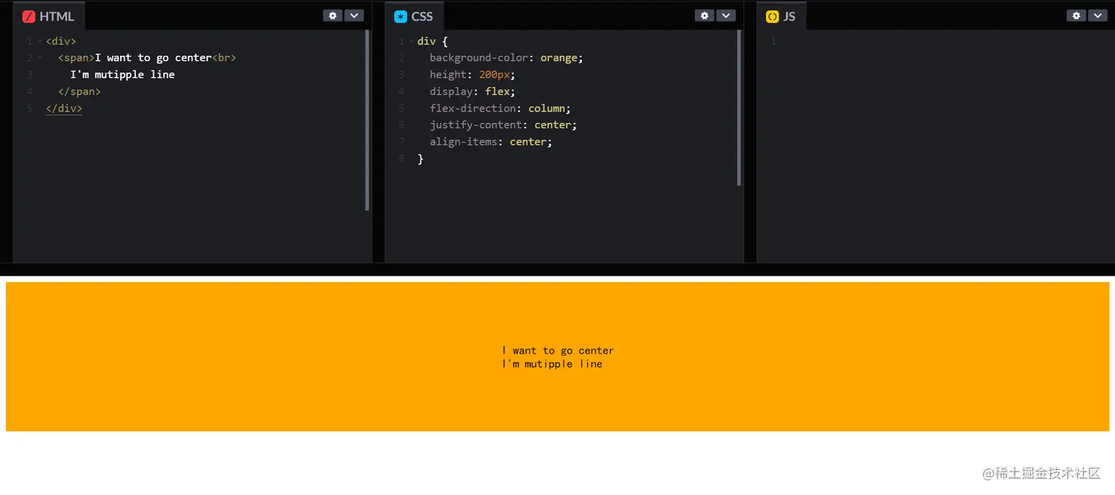Click the yellow JS parentheses icon
Image resolution: width=1115 pixels, height=495 pixels.
coord(772,16)
